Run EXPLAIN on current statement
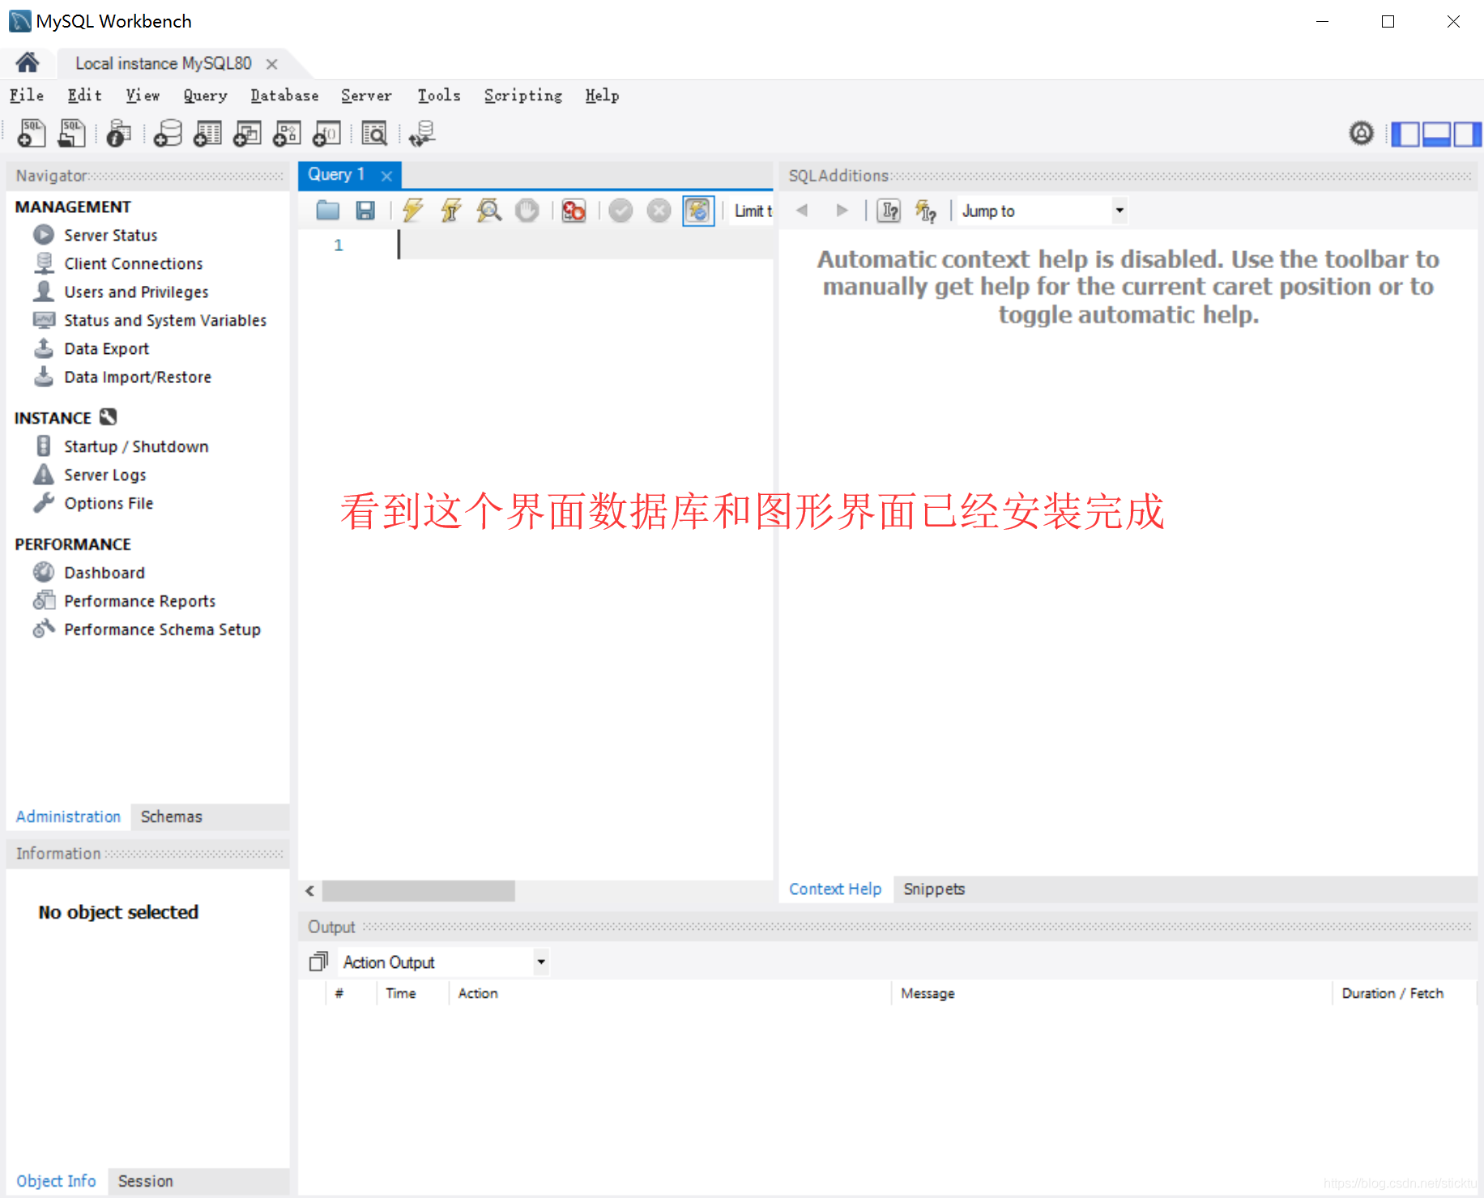1484x1198 pixels. tap(488, 211)
